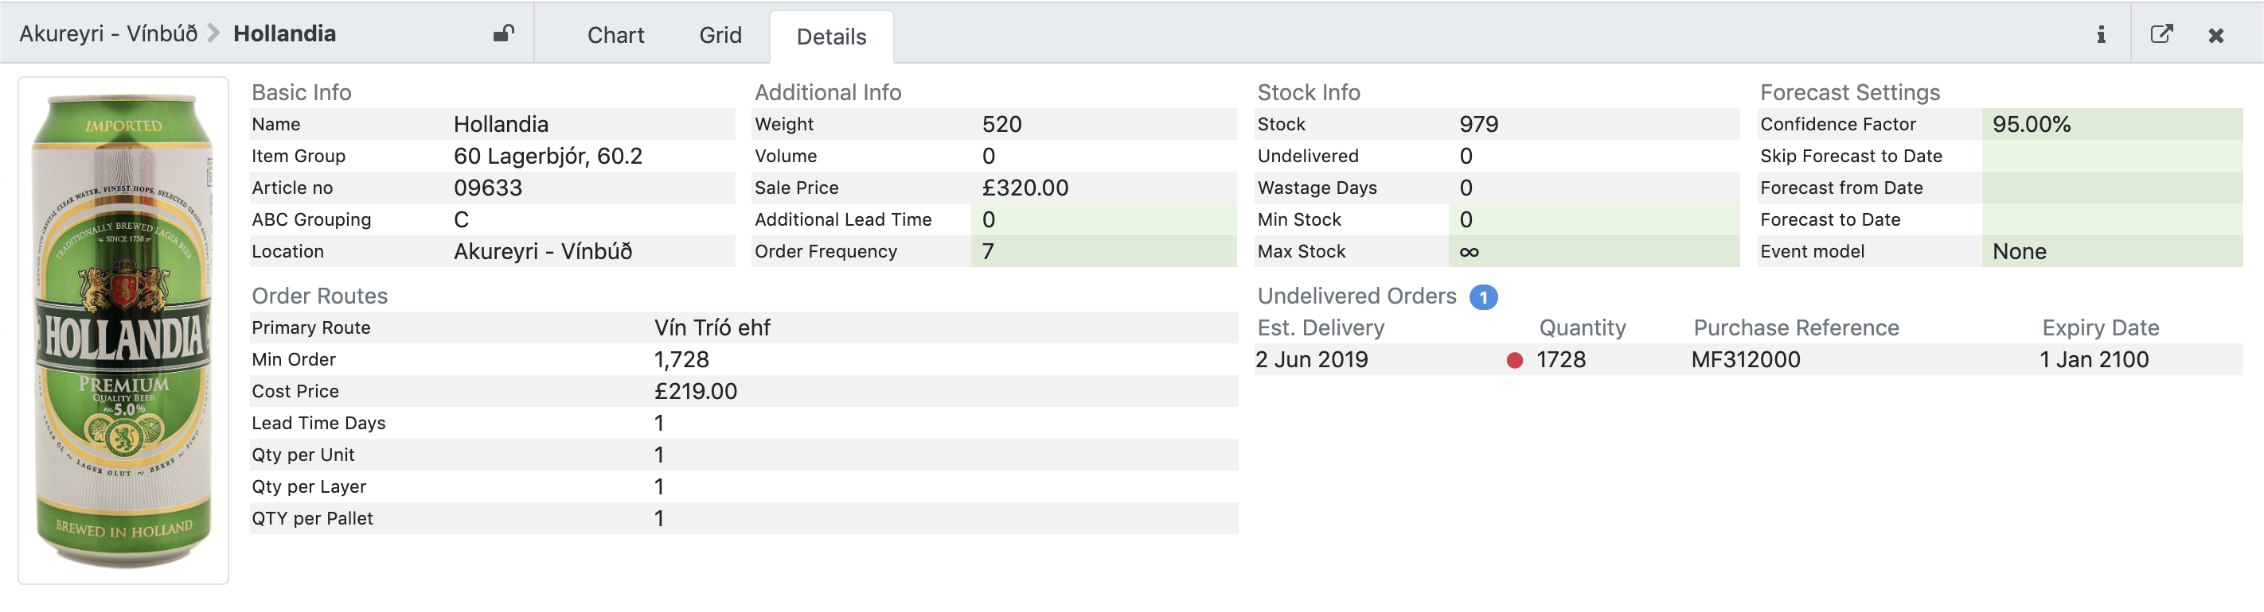Click the Location Akureyri - Vínbúð value
2264x612 pixels.
[x=542, y=251]
